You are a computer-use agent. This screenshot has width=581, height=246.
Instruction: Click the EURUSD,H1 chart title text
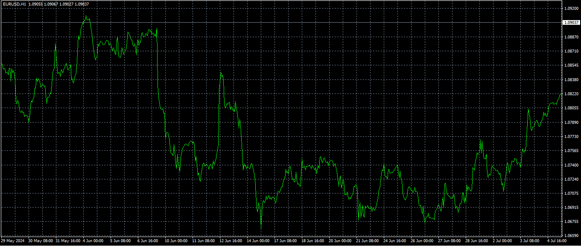[15, 4]
